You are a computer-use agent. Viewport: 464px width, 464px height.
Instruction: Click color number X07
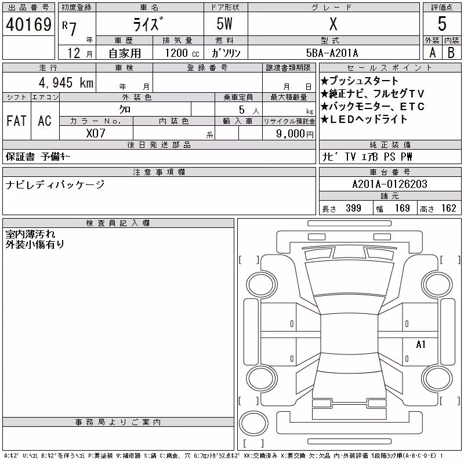(x=96, y=133)
